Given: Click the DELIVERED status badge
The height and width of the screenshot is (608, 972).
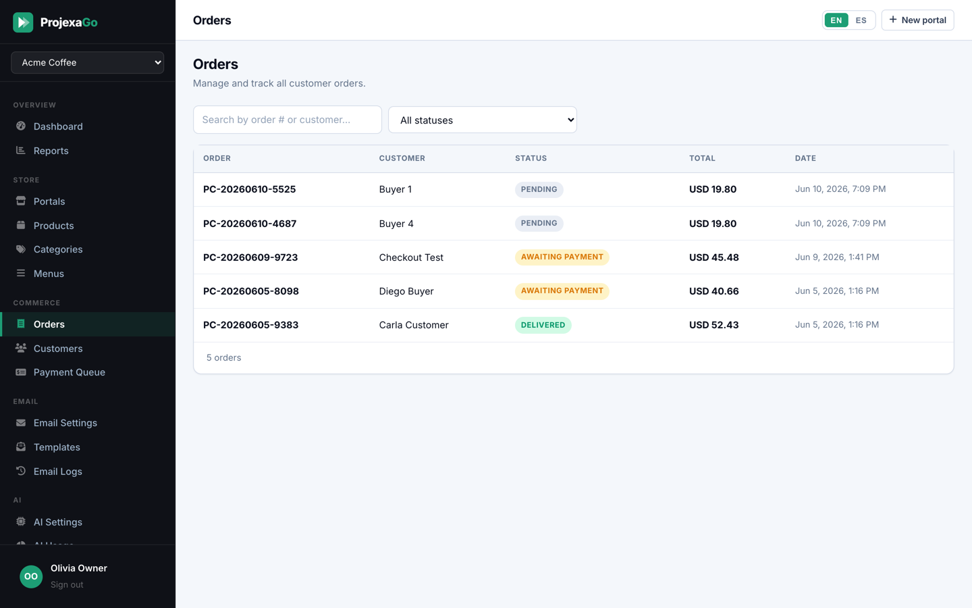Looking at the screenshot, I should click(543, 325).
